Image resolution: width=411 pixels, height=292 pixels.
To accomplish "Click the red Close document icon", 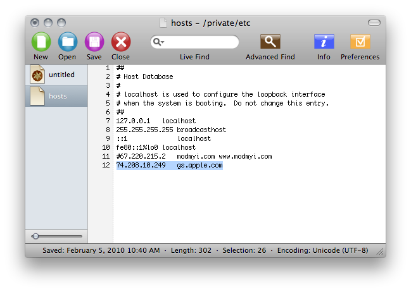I will coord(121,42).
